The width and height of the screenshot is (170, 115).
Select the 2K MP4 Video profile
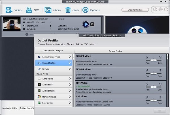click(x=121, y=74)
